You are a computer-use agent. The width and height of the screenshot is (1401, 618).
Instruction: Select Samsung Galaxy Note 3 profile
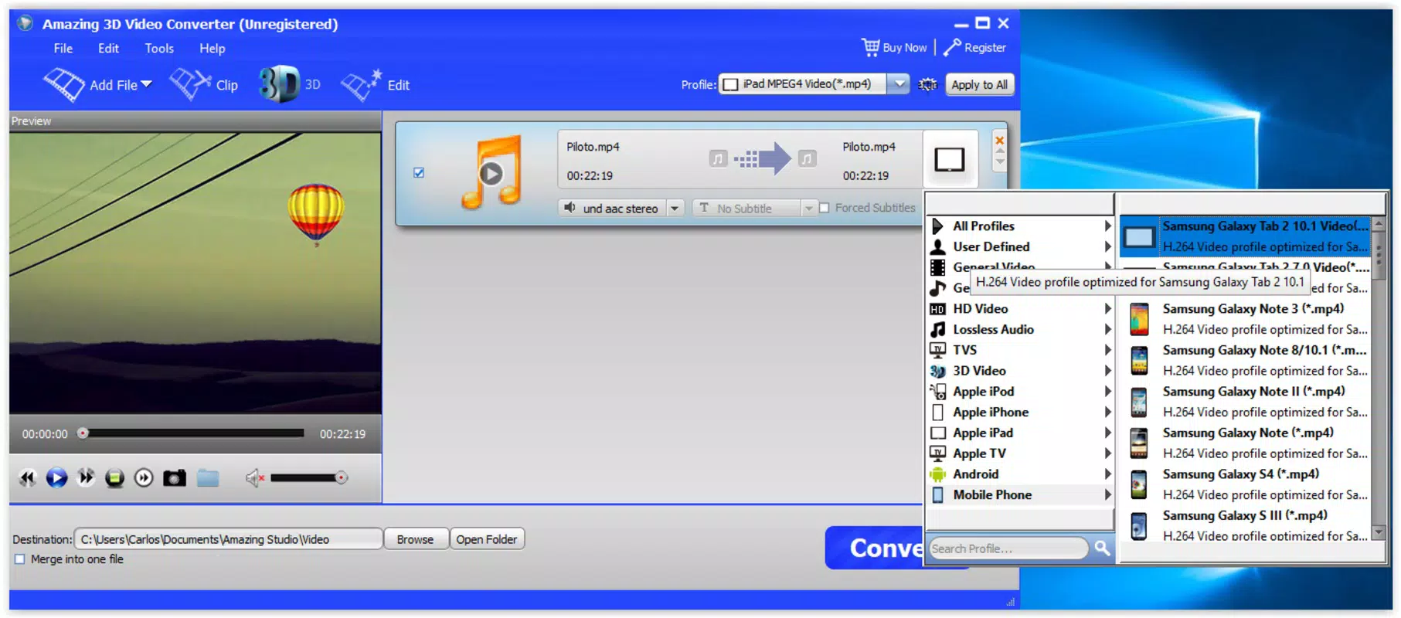1245,319
